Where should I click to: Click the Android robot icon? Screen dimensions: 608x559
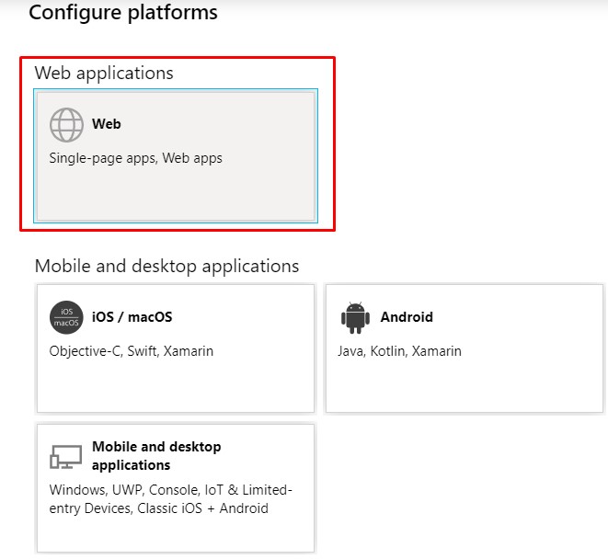[x=355, y=317]
